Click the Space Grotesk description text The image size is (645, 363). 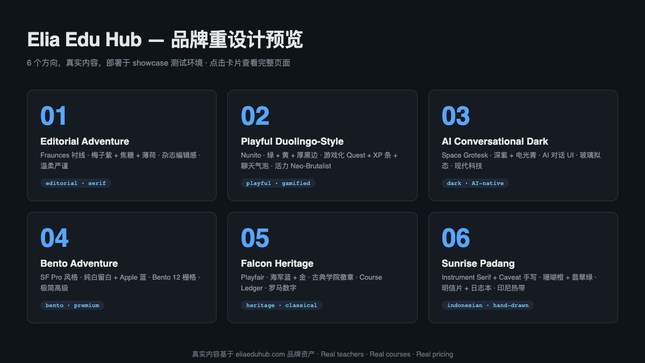click(521, 160)
